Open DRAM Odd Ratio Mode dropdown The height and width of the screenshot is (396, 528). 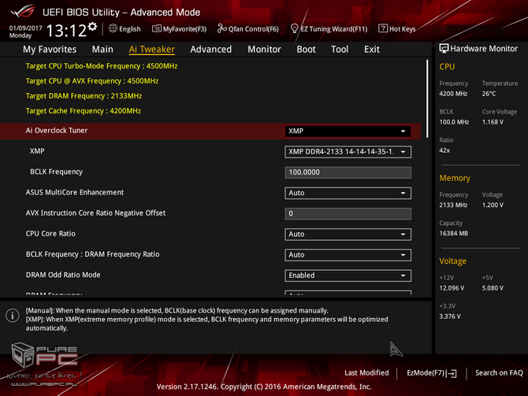348,276
